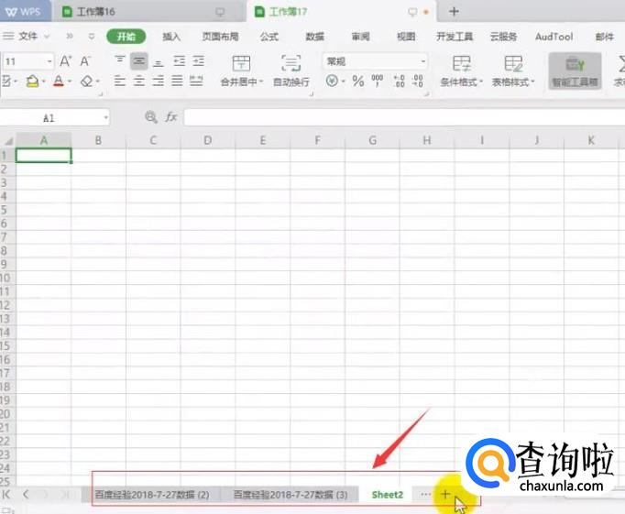Align text right horizontally
625x514 pixels.
point(159,82)
